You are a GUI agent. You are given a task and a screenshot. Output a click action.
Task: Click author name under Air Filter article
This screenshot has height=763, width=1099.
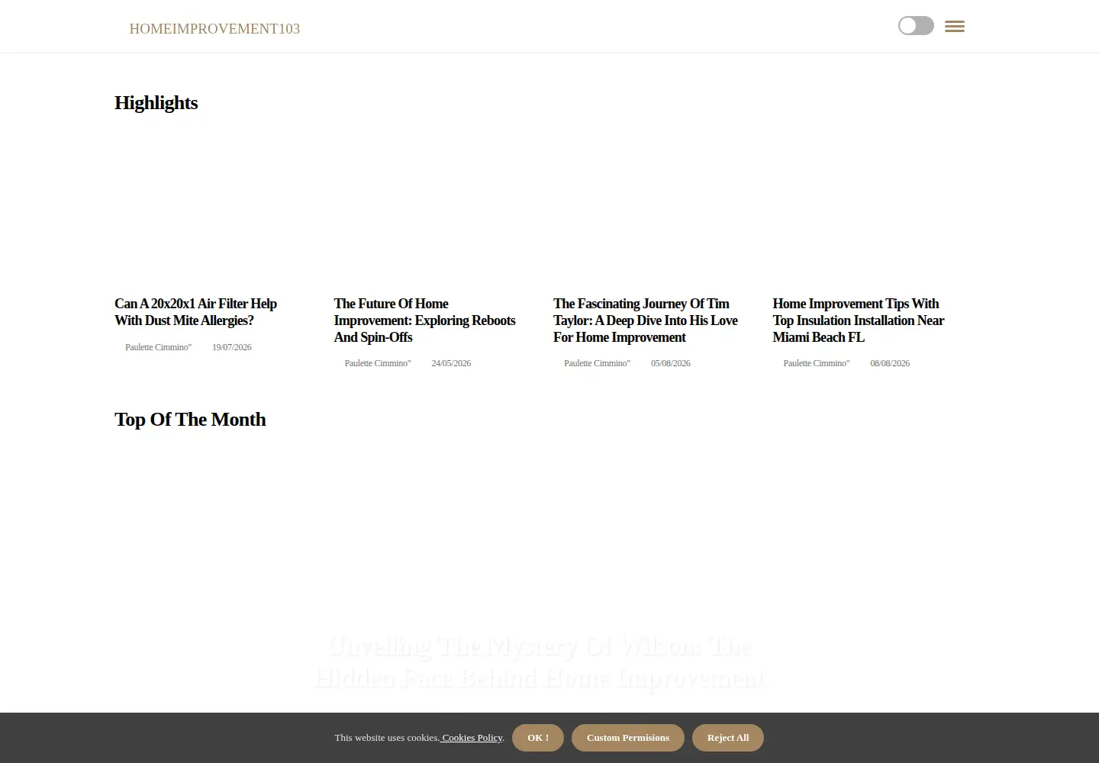158,347
